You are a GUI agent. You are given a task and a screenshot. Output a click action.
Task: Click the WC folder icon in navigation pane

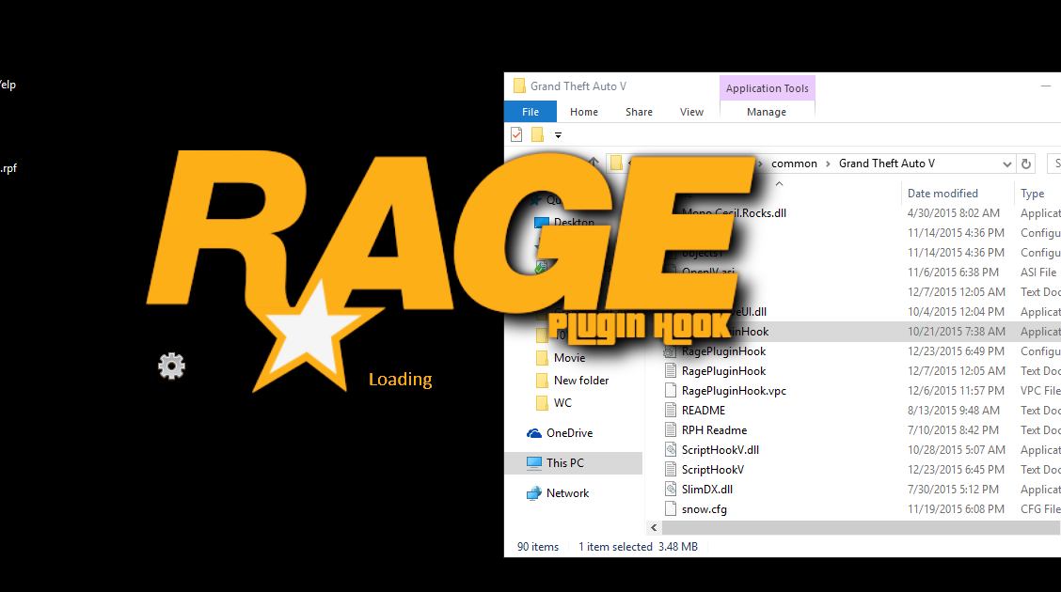[542, 403]
